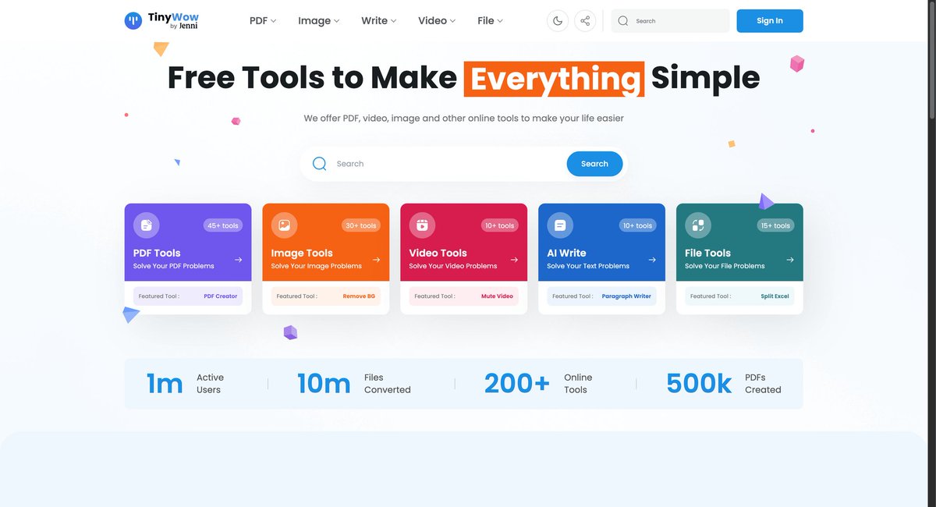
Task: Click the 10+ tools badge on AI Write
Action: coord(637,225)
